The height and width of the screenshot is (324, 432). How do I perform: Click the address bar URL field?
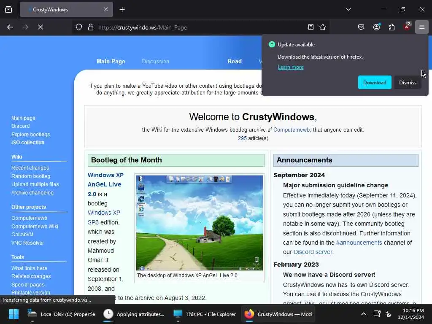(201, 27)
